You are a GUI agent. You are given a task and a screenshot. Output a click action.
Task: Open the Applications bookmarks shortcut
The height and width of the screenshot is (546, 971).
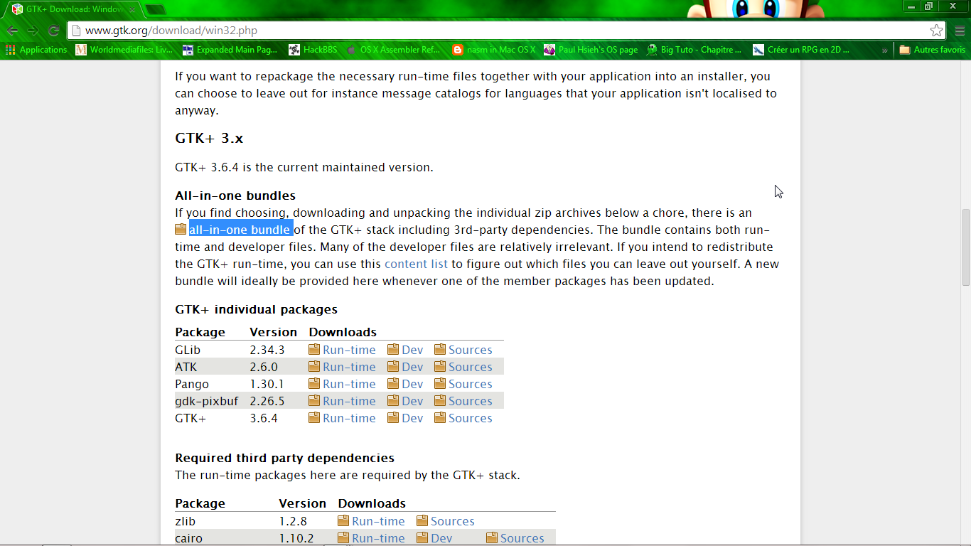36,50
